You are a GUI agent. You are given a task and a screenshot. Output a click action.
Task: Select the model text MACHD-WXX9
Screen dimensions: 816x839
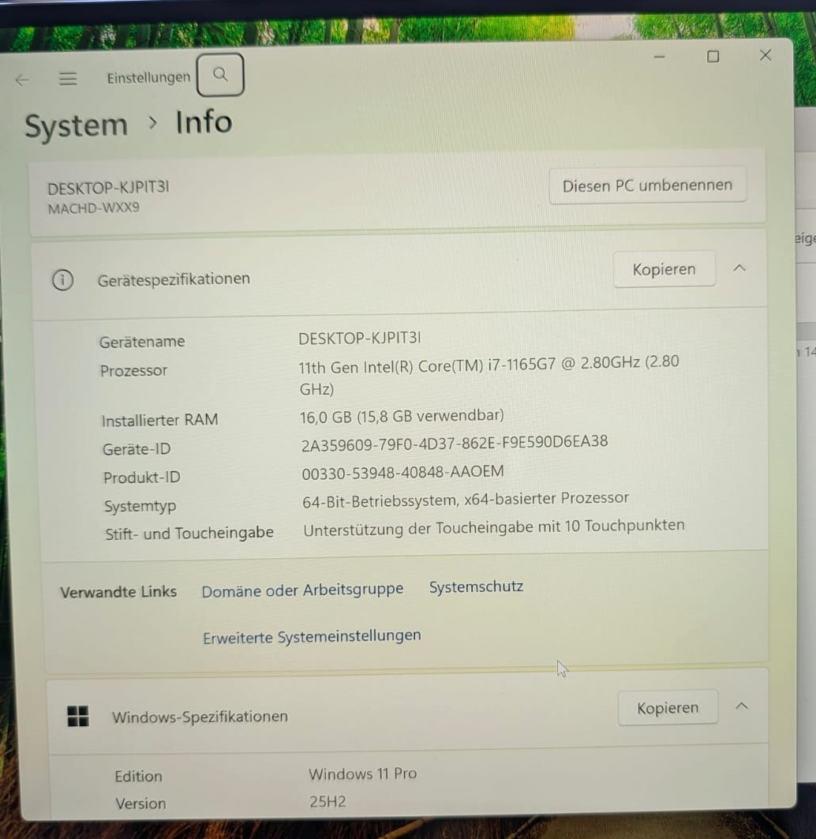94,208
